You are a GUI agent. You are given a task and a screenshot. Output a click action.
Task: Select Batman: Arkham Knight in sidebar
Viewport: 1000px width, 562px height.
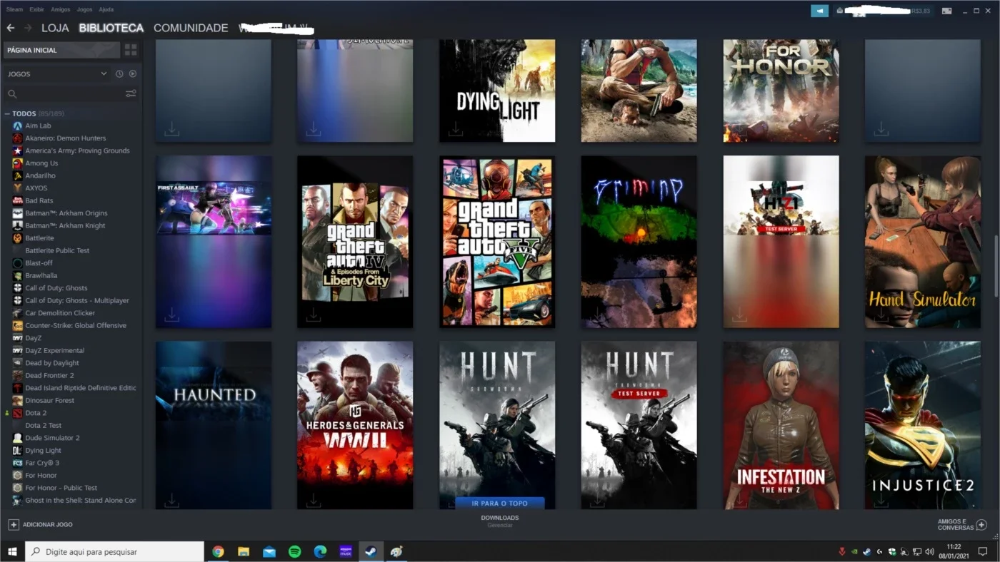point(65,225)
